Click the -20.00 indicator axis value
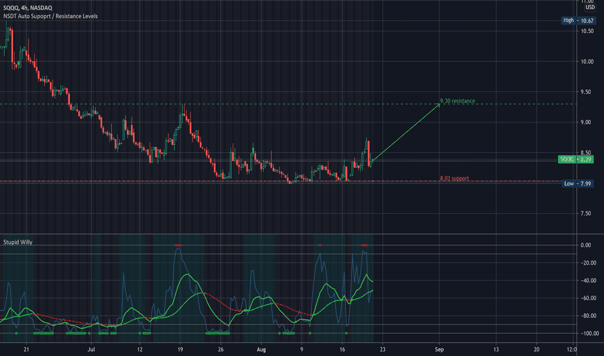Screen dimensions: 604x356 588,263
